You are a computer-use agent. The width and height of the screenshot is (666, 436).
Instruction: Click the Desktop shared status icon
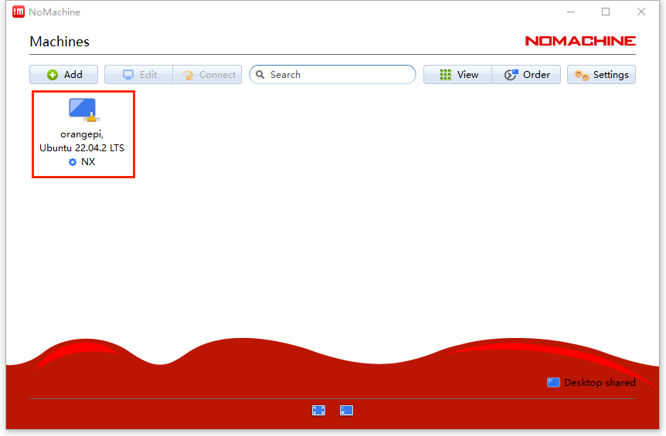[x=553, y=382]
